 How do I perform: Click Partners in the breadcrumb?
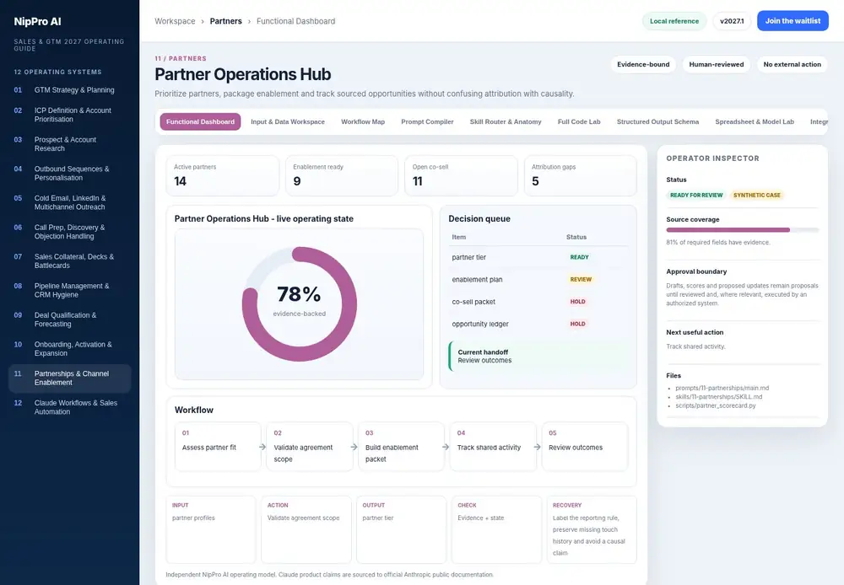[225, 21]
